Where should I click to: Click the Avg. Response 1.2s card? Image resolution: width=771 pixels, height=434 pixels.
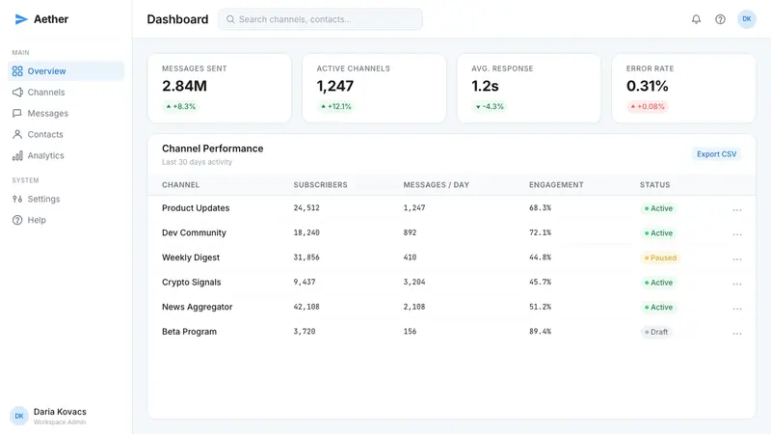coord(529,88)
